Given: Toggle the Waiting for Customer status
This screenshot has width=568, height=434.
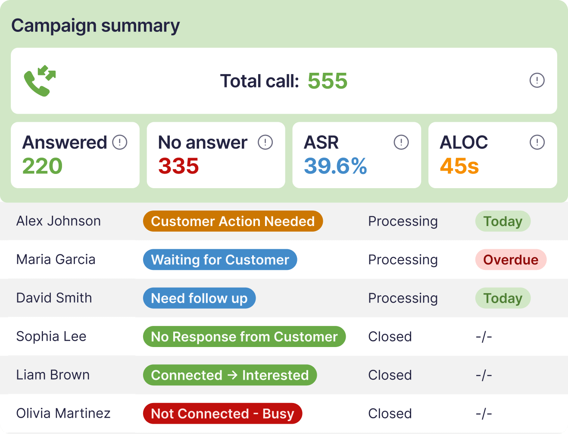Looking at the screenshot, I should [220, 260].
